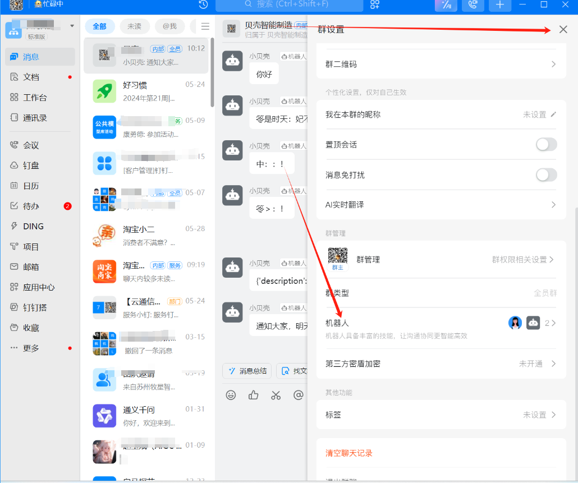Image resolution: width=578 pixels, height=483 pixels.
Task: Expand the 机器人 row showing 2
Action: click(x=441, y=328)
